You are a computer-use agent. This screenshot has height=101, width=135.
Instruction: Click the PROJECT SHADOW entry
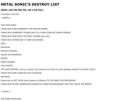pos(9,51)
